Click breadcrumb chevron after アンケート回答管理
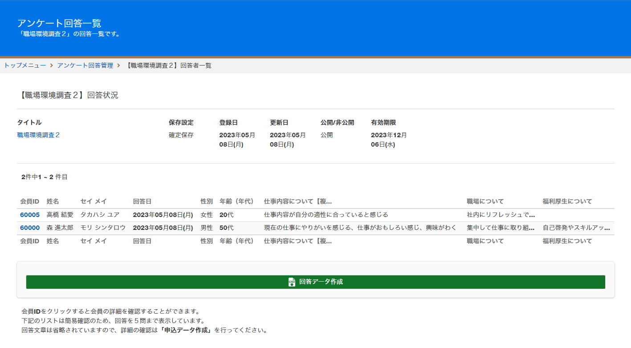The image size is (631, 348). tap(118, 66)
